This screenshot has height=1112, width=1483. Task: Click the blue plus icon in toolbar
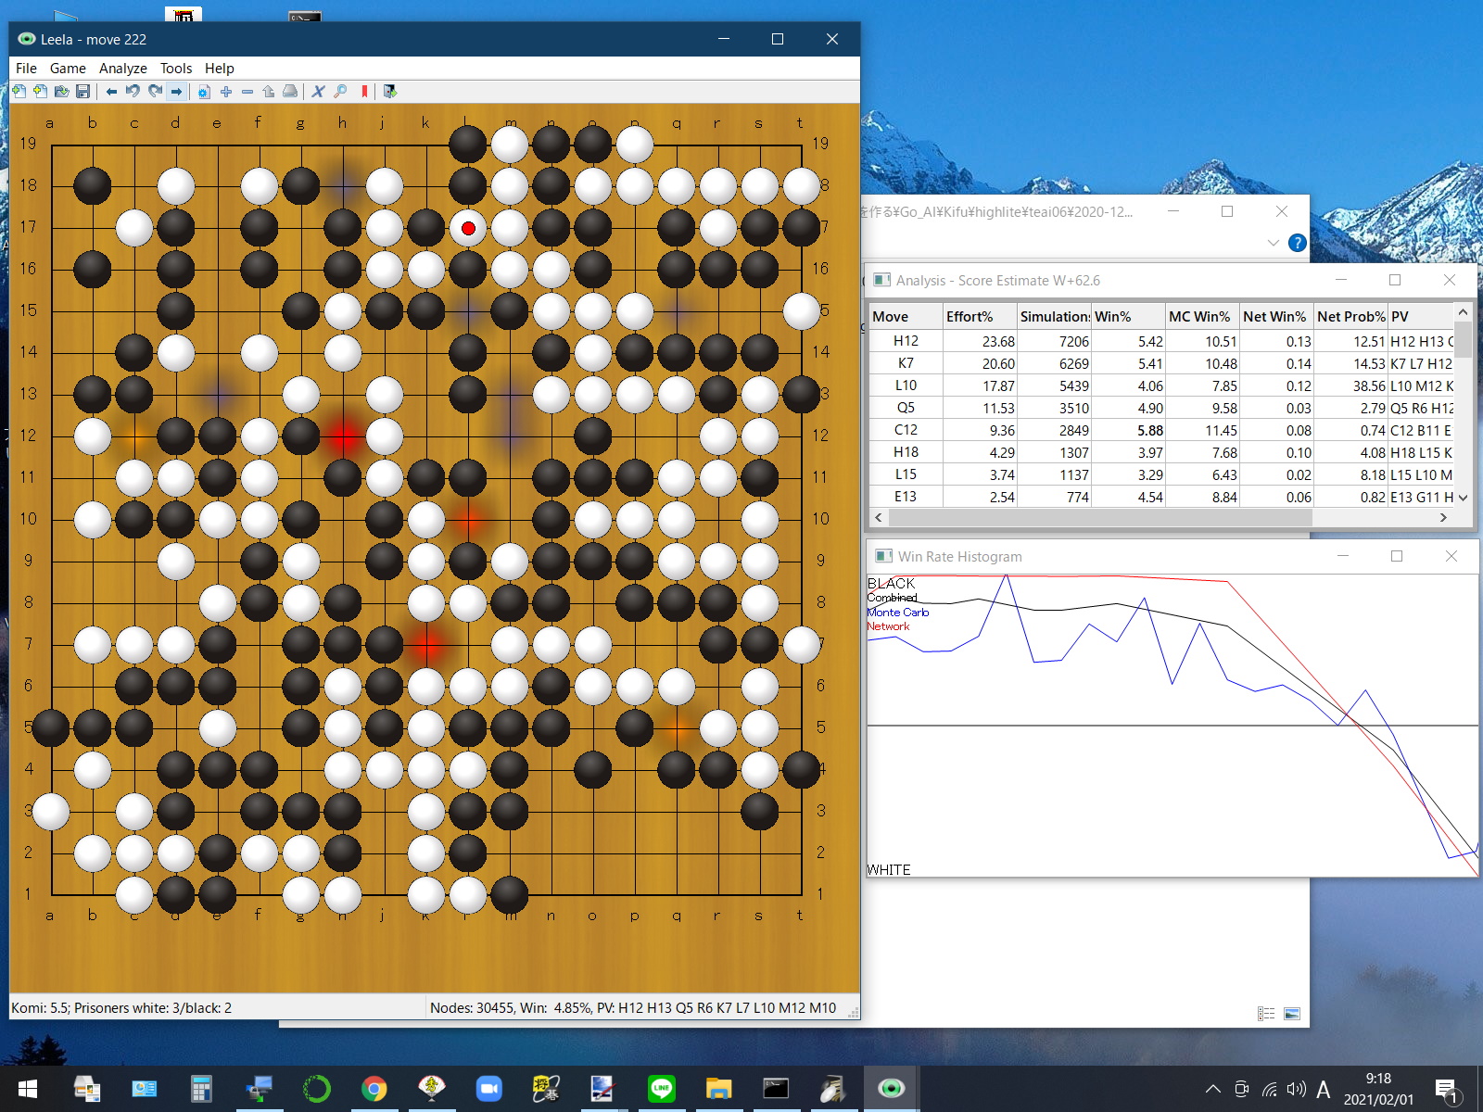225,91
